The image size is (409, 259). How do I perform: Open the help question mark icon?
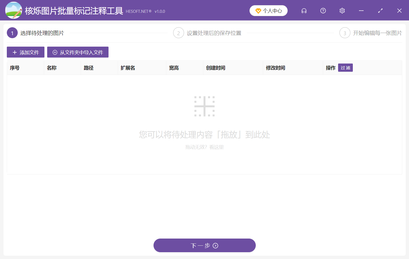pos(323,11)
